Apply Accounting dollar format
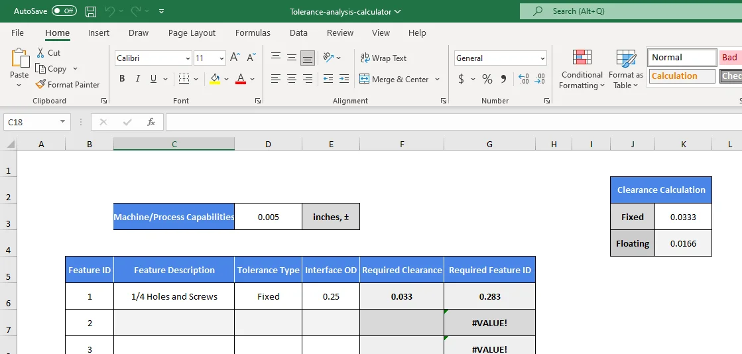The image size is (742, 354). 461,79
